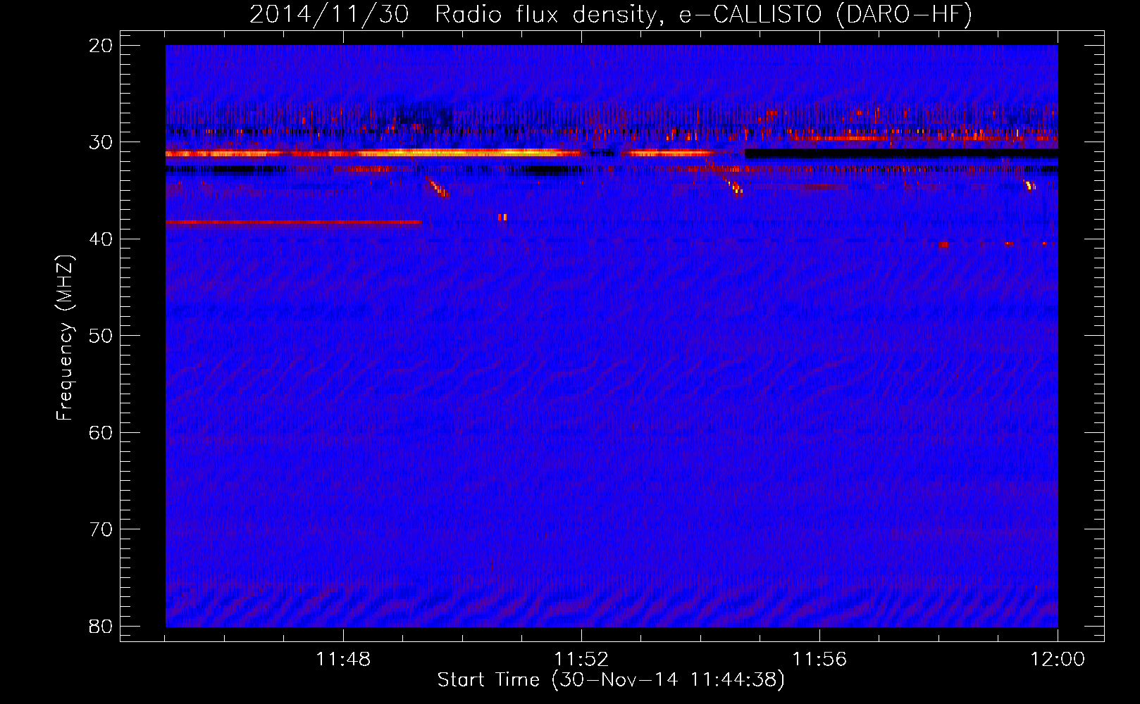Screen dimensions: 1140x704
Task: Click the red horizontal line near 38 MHz
Action: [x=293, y=222]
